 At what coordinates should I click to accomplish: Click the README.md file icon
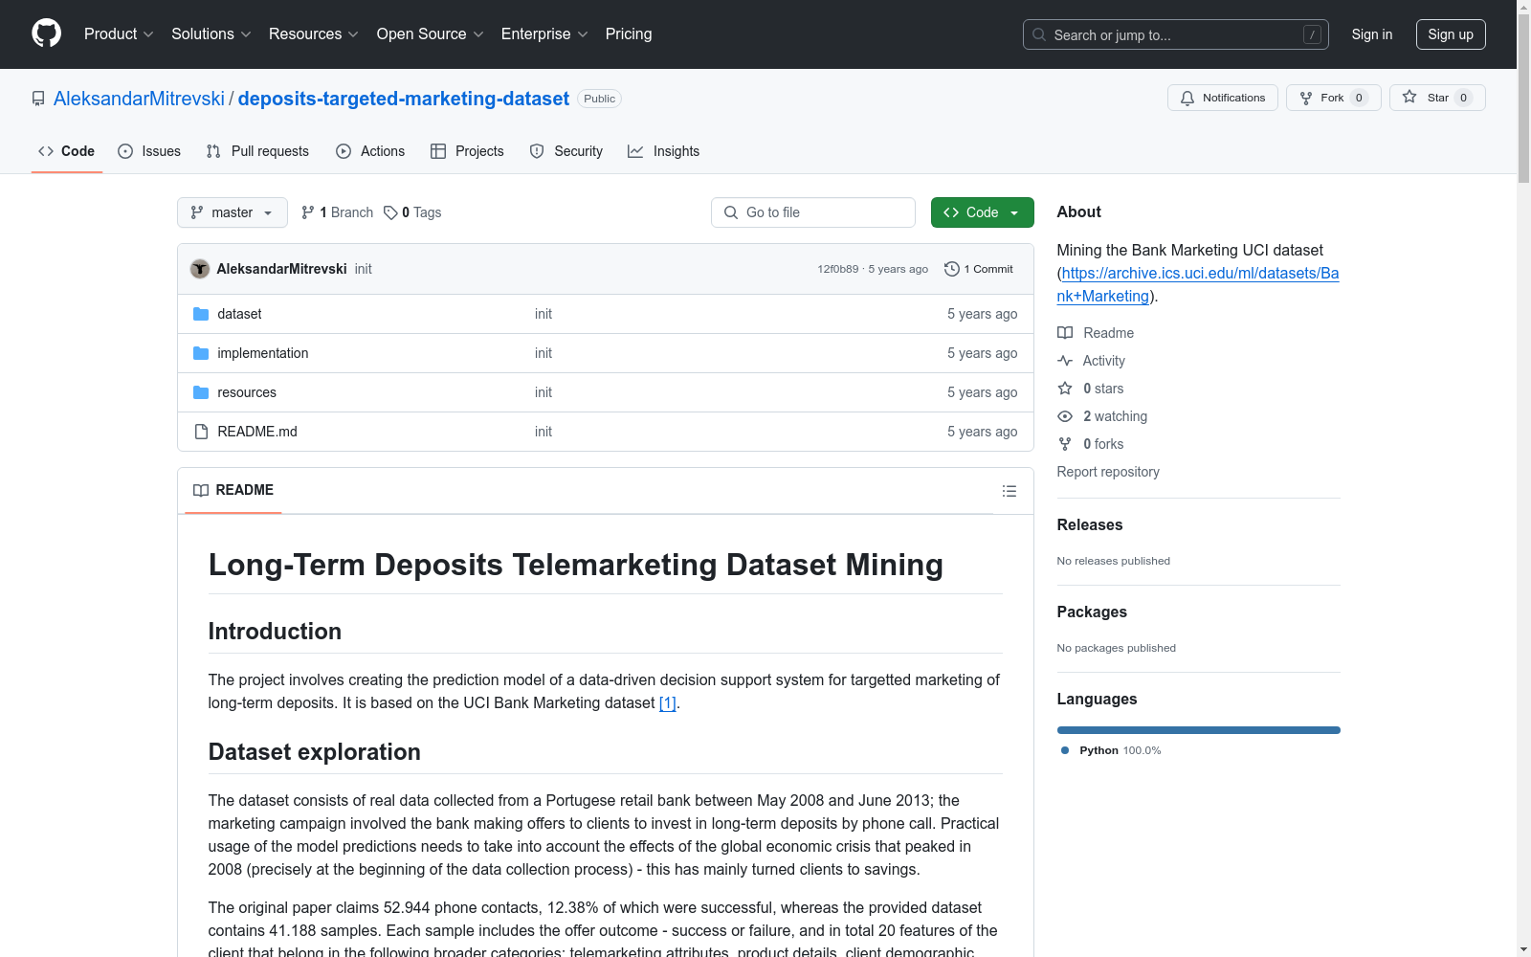pos(201,432)
